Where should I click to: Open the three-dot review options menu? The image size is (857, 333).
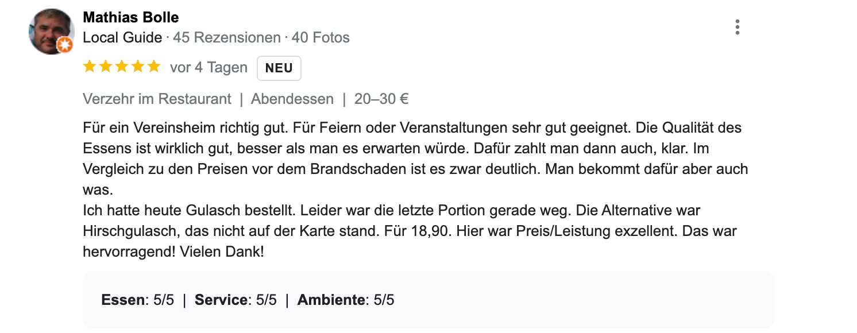[x=737, y=27]
